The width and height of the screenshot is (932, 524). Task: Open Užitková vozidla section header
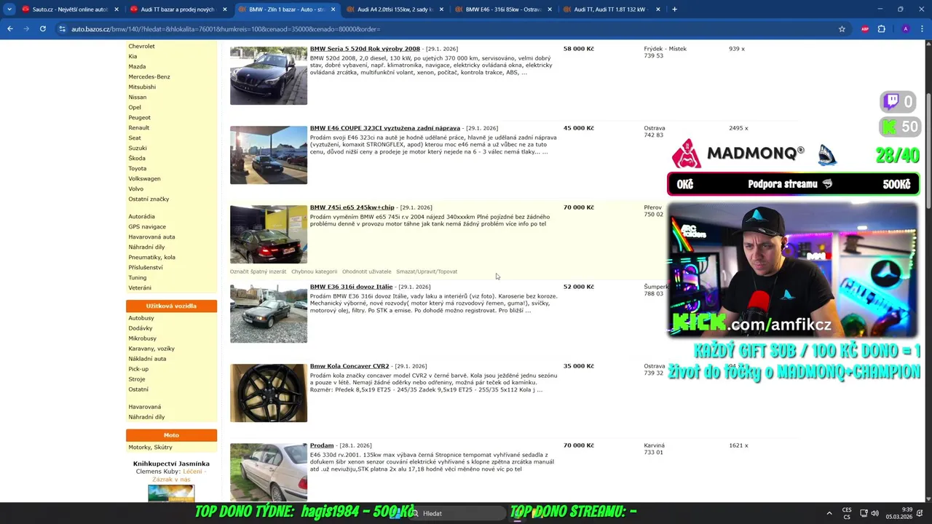[x=171, y=306]
